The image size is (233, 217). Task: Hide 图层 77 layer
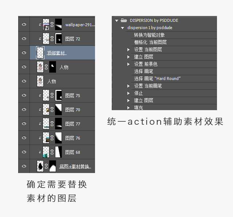click(x=24, y=124)
